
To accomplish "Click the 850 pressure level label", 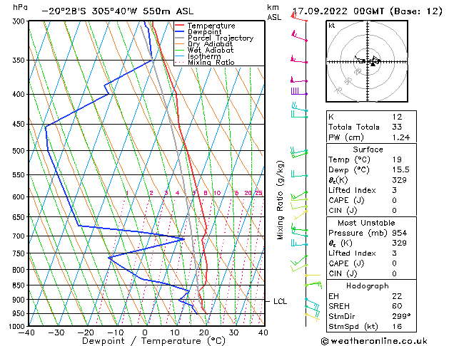I will 20,285.
